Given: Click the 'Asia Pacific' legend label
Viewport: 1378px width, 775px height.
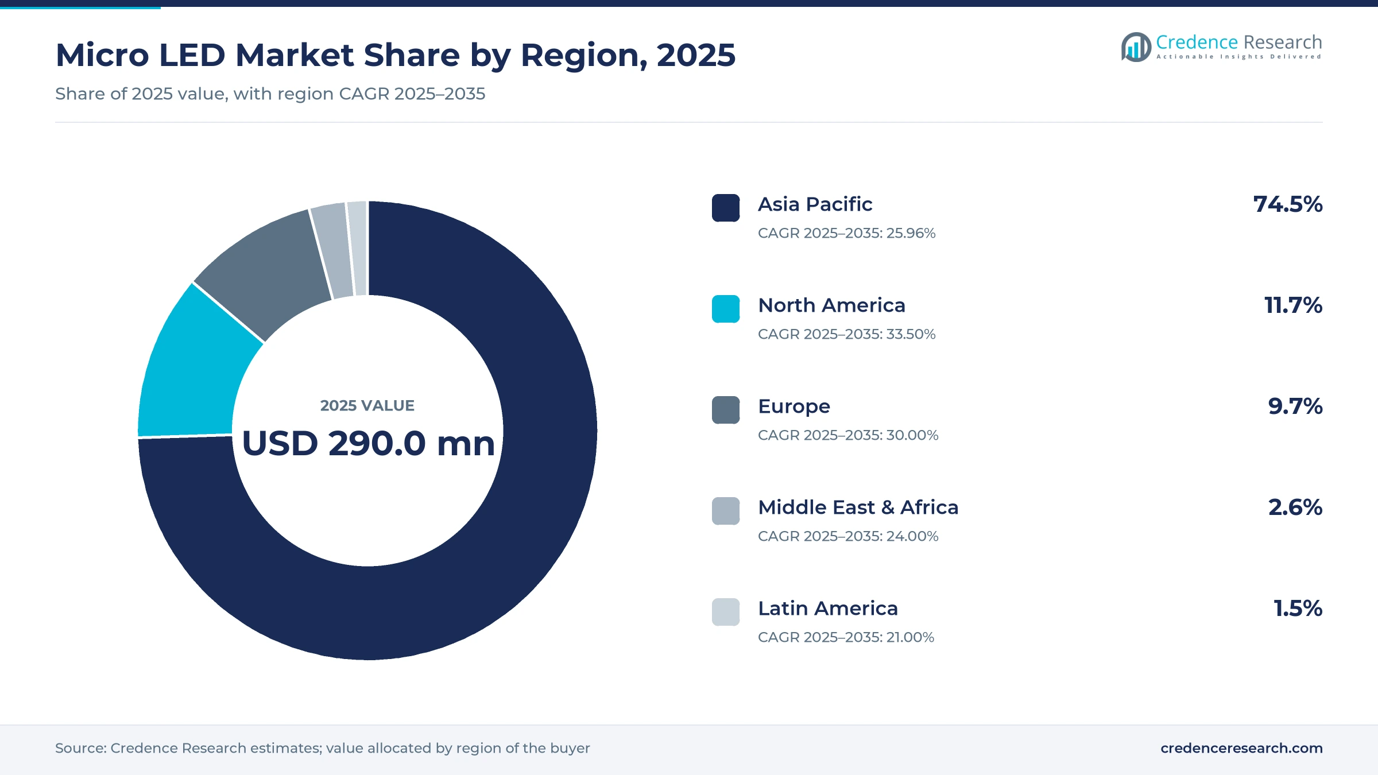Looking at the screenshot, I should point(815,204).
